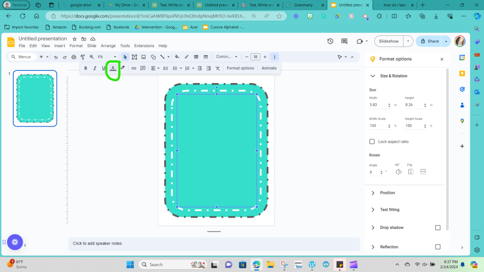Expand the Position section
The height and width of the screenshot is (272, 484).
[387, 193]
